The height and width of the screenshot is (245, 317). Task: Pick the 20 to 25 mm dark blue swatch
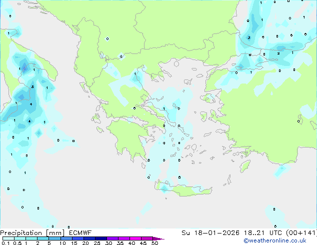[89, 238]
